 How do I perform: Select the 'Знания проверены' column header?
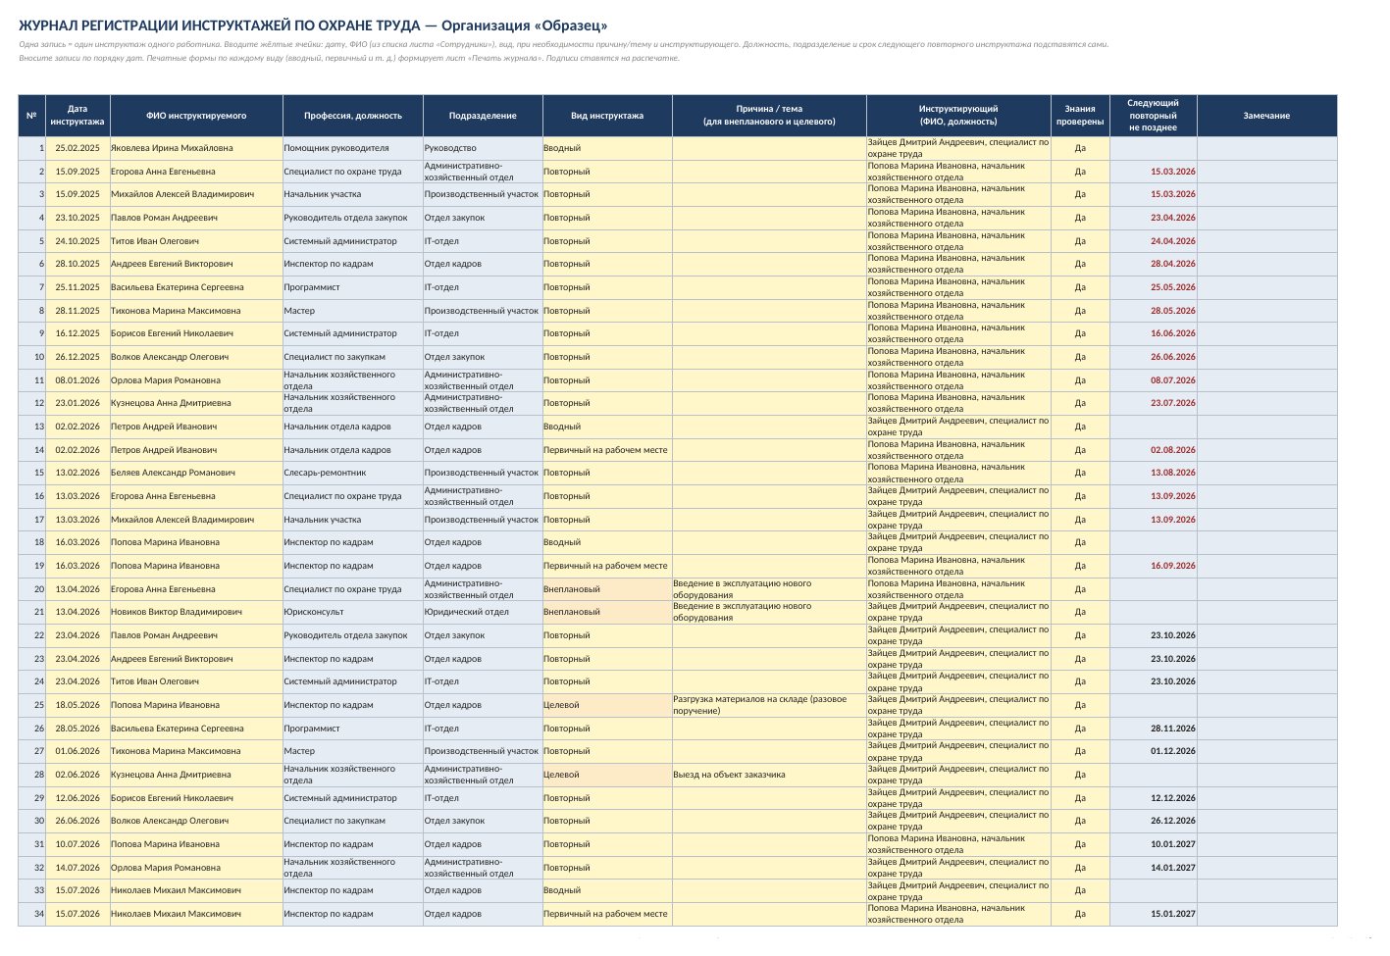(1080, 116)
